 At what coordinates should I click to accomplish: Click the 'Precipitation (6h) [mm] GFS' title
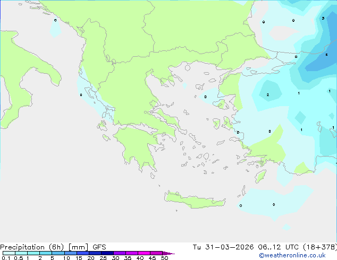(53, 247)
